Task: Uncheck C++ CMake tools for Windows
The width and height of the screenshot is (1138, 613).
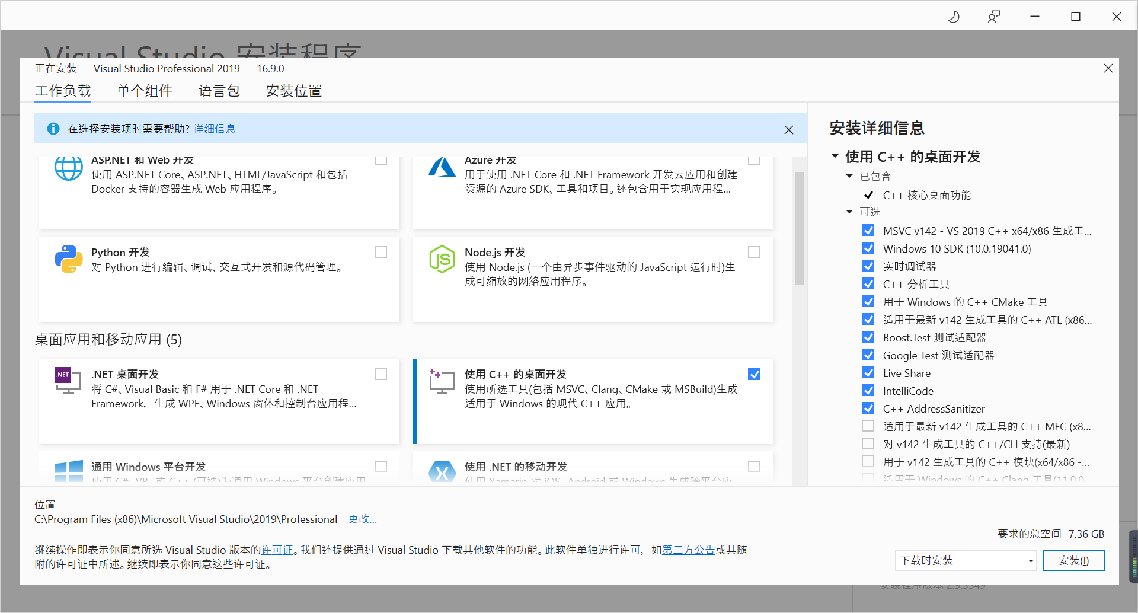Action: [x=868, y=301]
